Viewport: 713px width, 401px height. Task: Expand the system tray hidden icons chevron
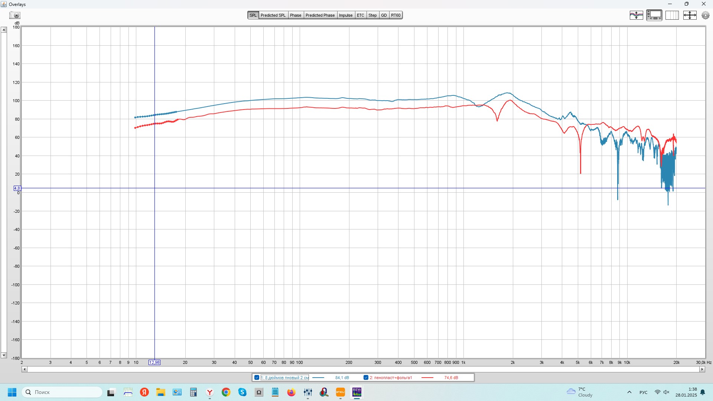[629, 392]
